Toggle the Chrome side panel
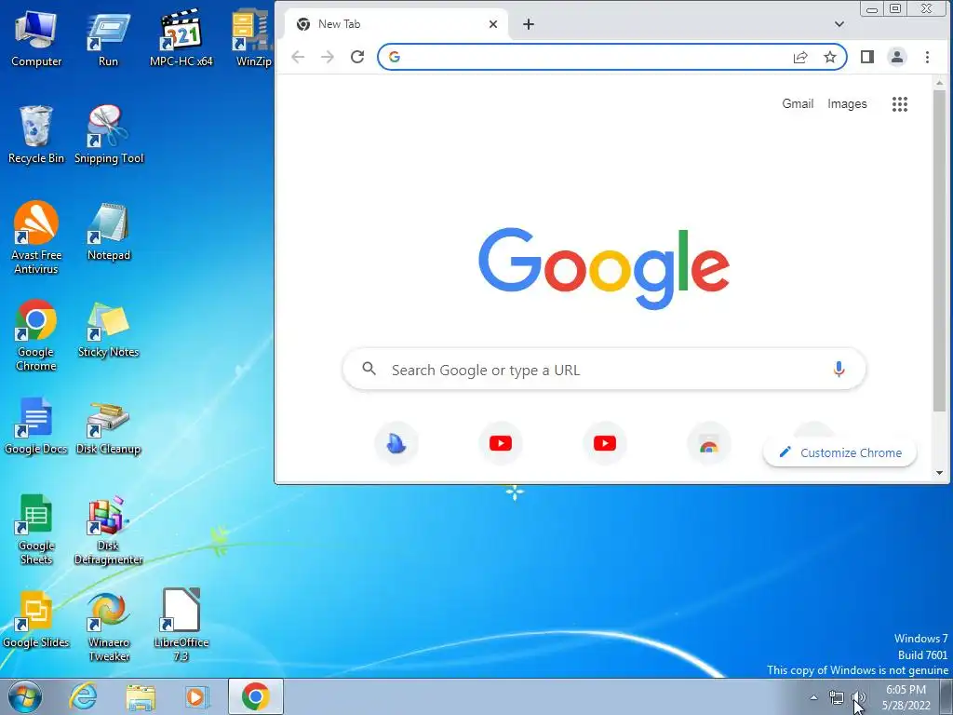The image size is (953, 715). (867, 57)
